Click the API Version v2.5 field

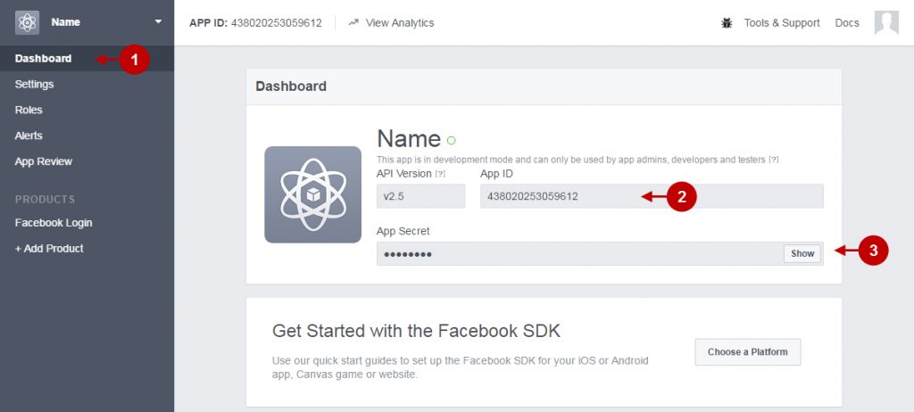421,196
